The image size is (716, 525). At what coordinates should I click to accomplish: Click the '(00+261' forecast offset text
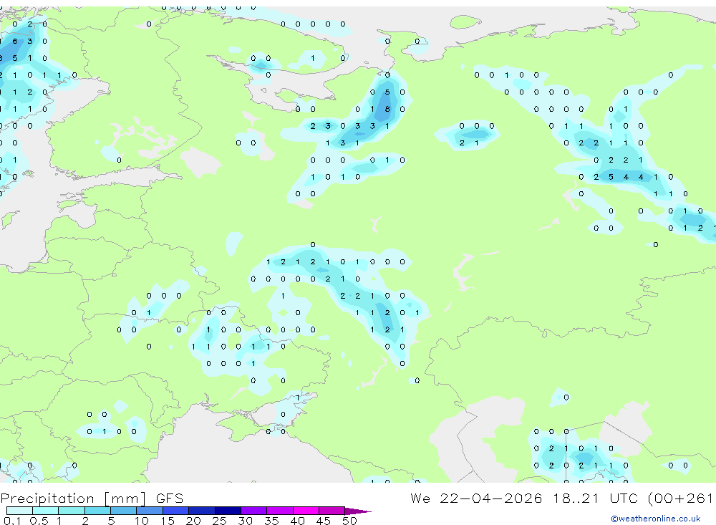(x=681, y=498)
